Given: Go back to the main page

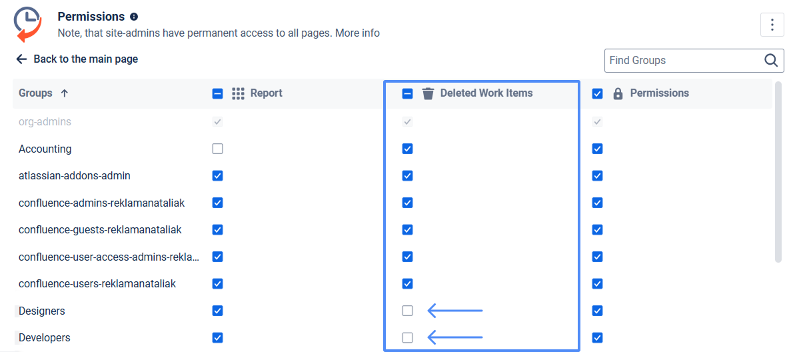Looking at the screenshot, I should point(85,59).
